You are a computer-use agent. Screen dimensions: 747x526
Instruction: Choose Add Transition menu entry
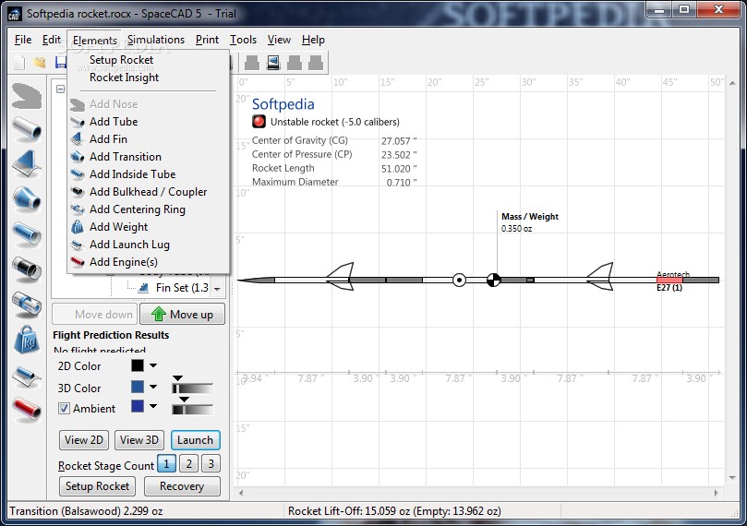pos(126,157)
